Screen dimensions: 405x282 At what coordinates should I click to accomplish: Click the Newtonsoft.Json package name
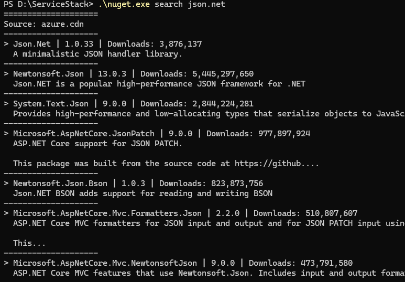[x=49, y=74]
